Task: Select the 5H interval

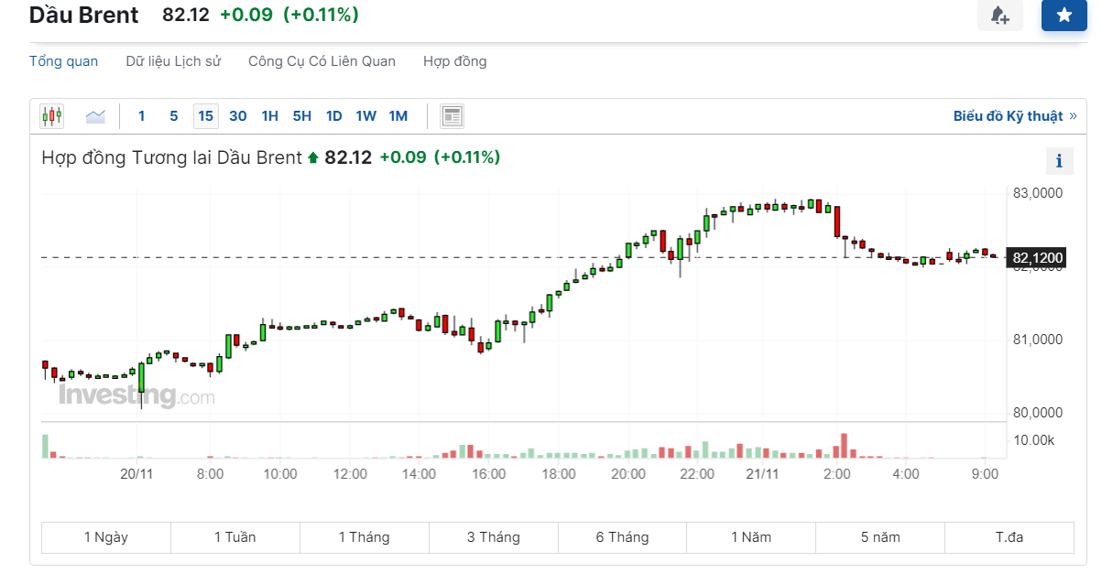Action: [302, 116]
